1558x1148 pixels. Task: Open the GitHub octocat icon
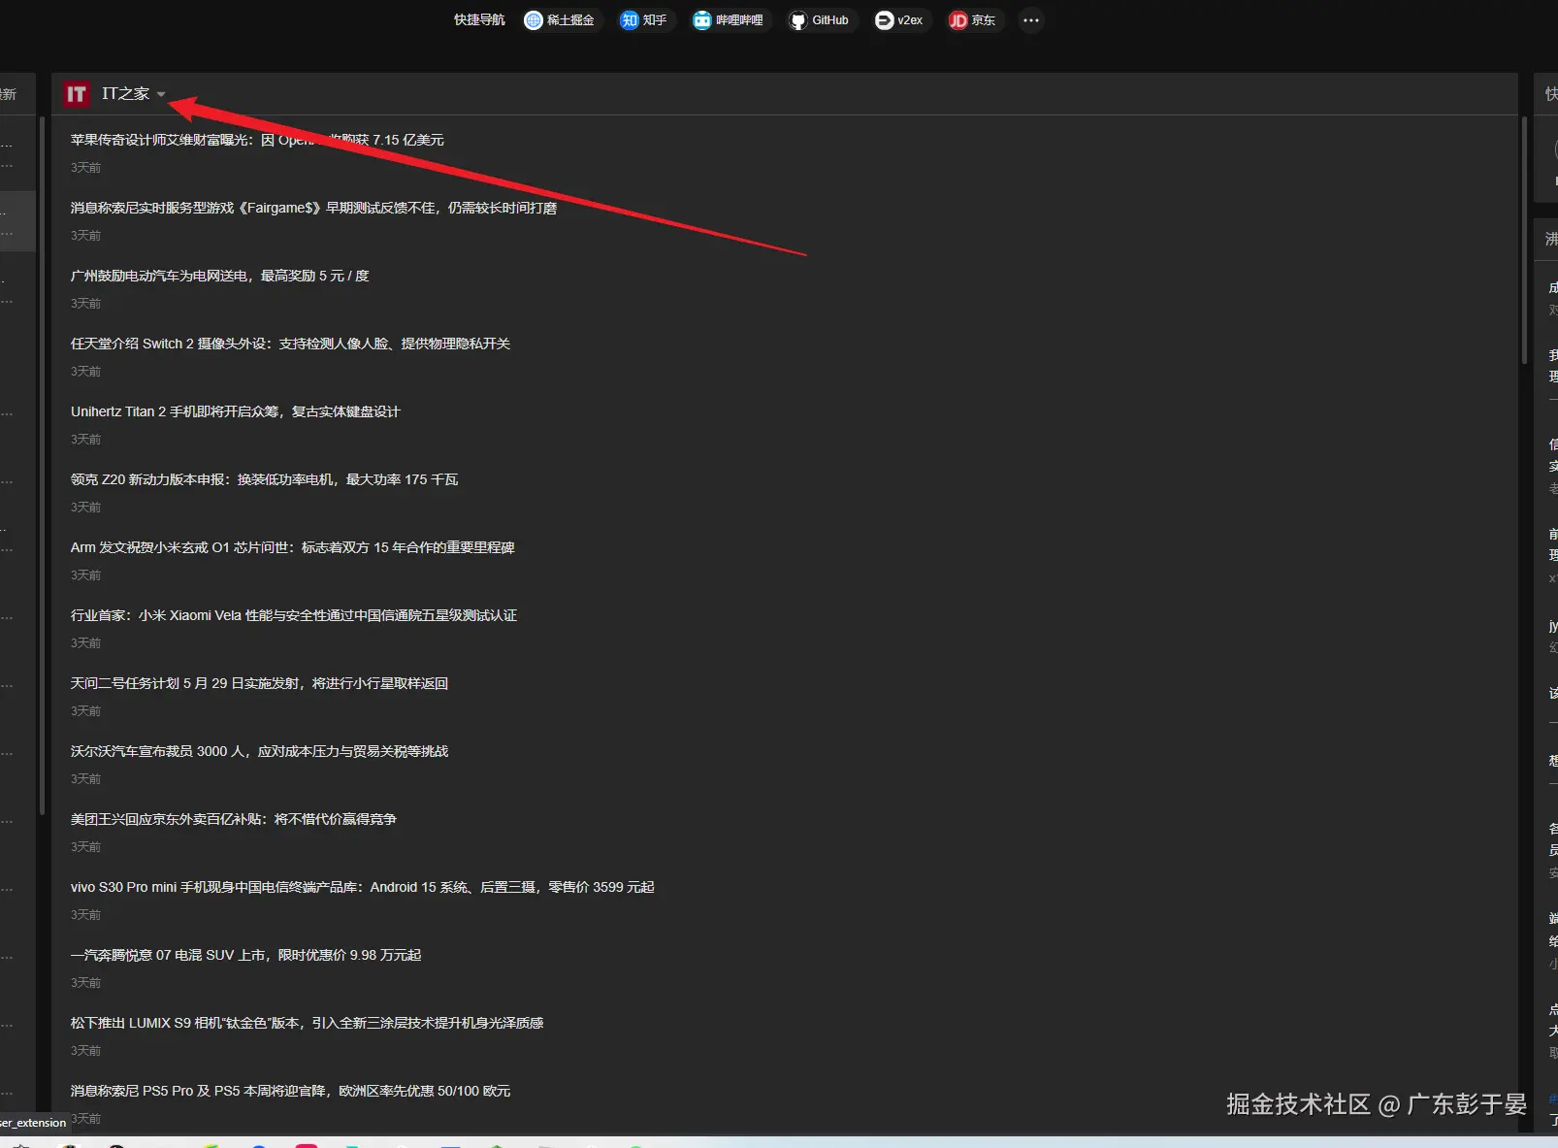tap(797, 20)
